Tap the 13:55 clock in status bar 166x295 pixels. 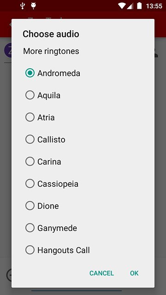154,6
